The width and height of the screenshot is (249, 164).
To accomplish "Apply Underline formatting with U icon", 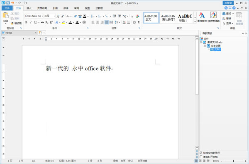I will pos(35,22).
